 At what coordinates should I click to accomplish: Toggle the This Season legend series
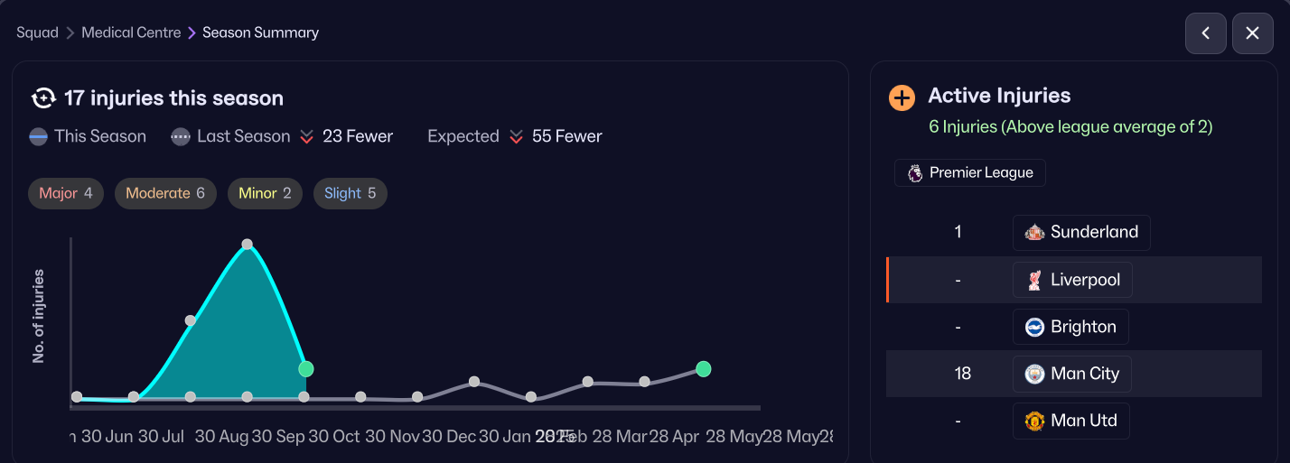point(88,137)
